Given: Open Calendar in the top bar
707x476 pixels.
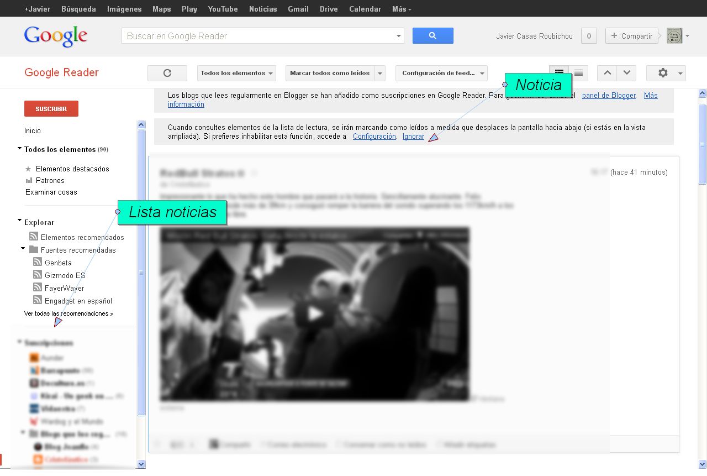Looking at the screenshot, I should click(365, 9).
